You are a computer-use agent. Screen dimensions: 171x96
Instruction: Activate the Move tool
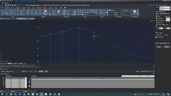pyautogui.click(x=28, y=12)
